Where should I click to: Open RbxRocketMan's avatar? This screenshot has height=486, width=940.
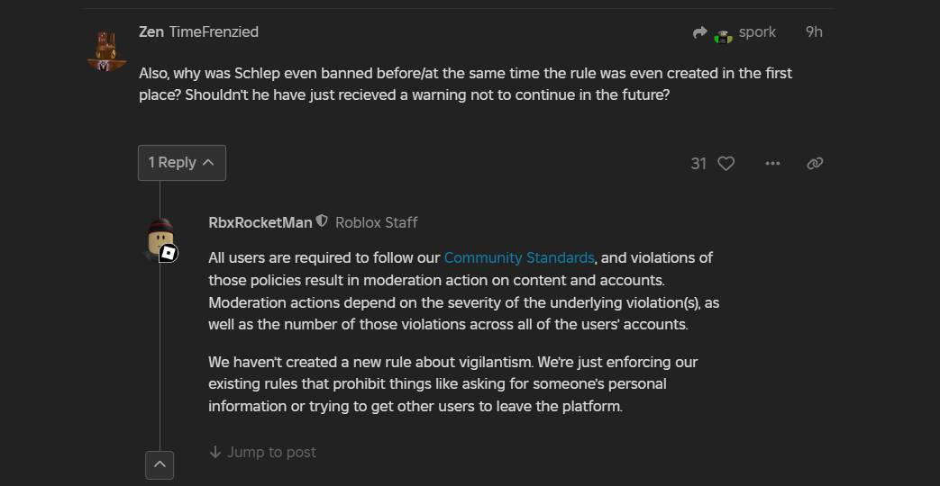pyautogui.click(x=160, y=238)
